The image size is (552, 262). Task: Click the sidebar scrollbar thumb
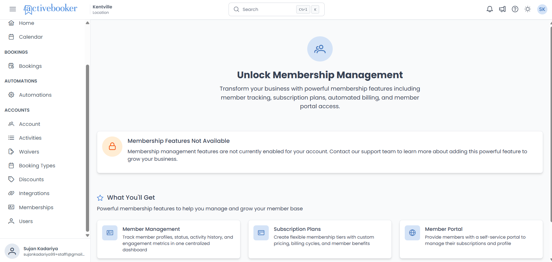pos(87,148)
